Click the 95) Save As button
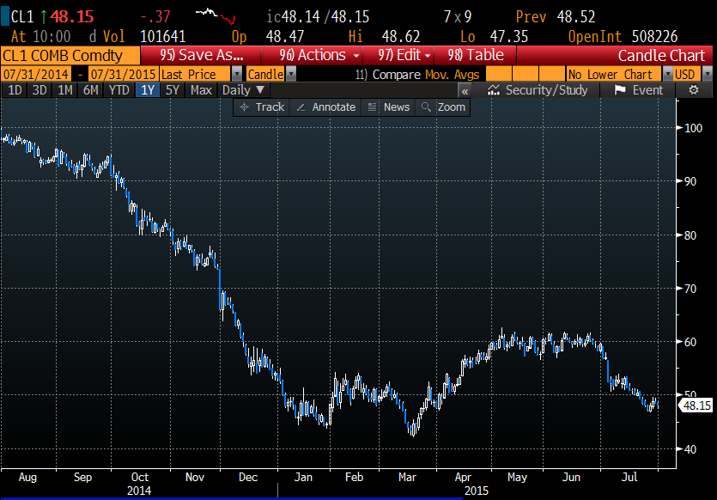 point(207,55)
